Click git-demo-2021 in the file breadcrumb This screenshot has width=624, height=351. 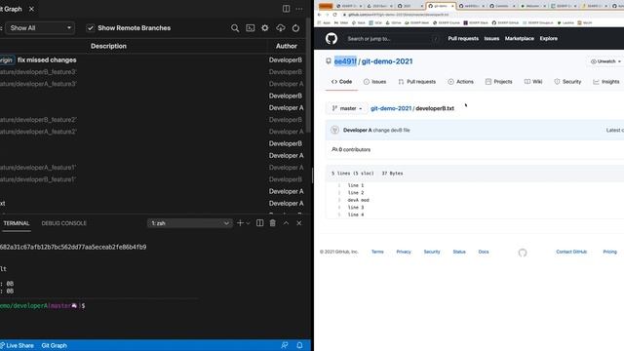391,108
